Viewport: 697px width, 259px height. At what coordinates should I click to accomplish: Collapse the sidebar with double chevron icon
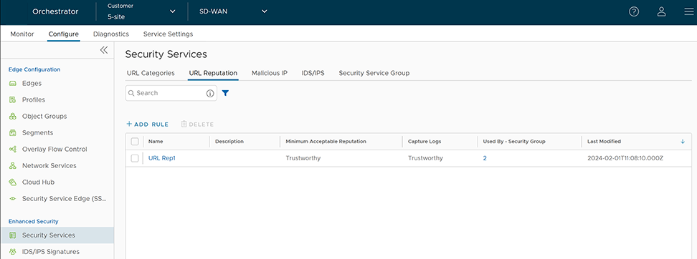click(x=103, y=50)
